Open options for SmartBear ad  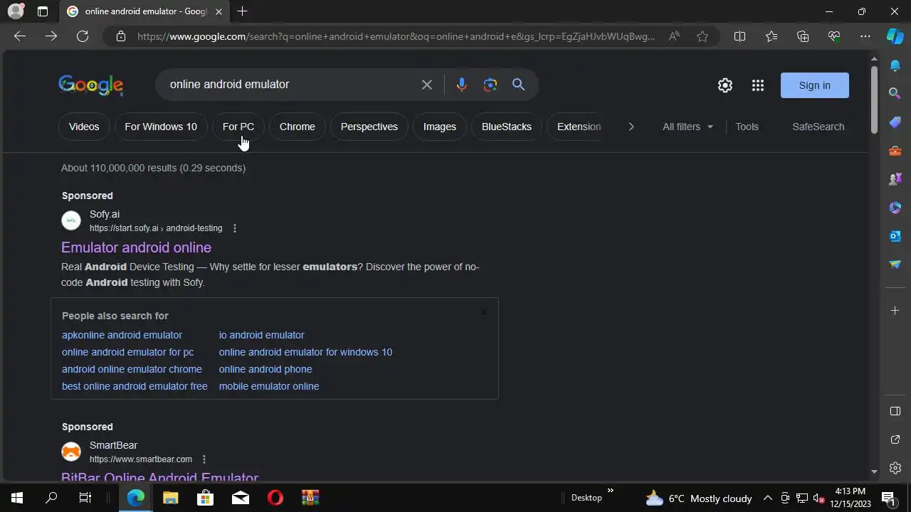pos(204,459)
